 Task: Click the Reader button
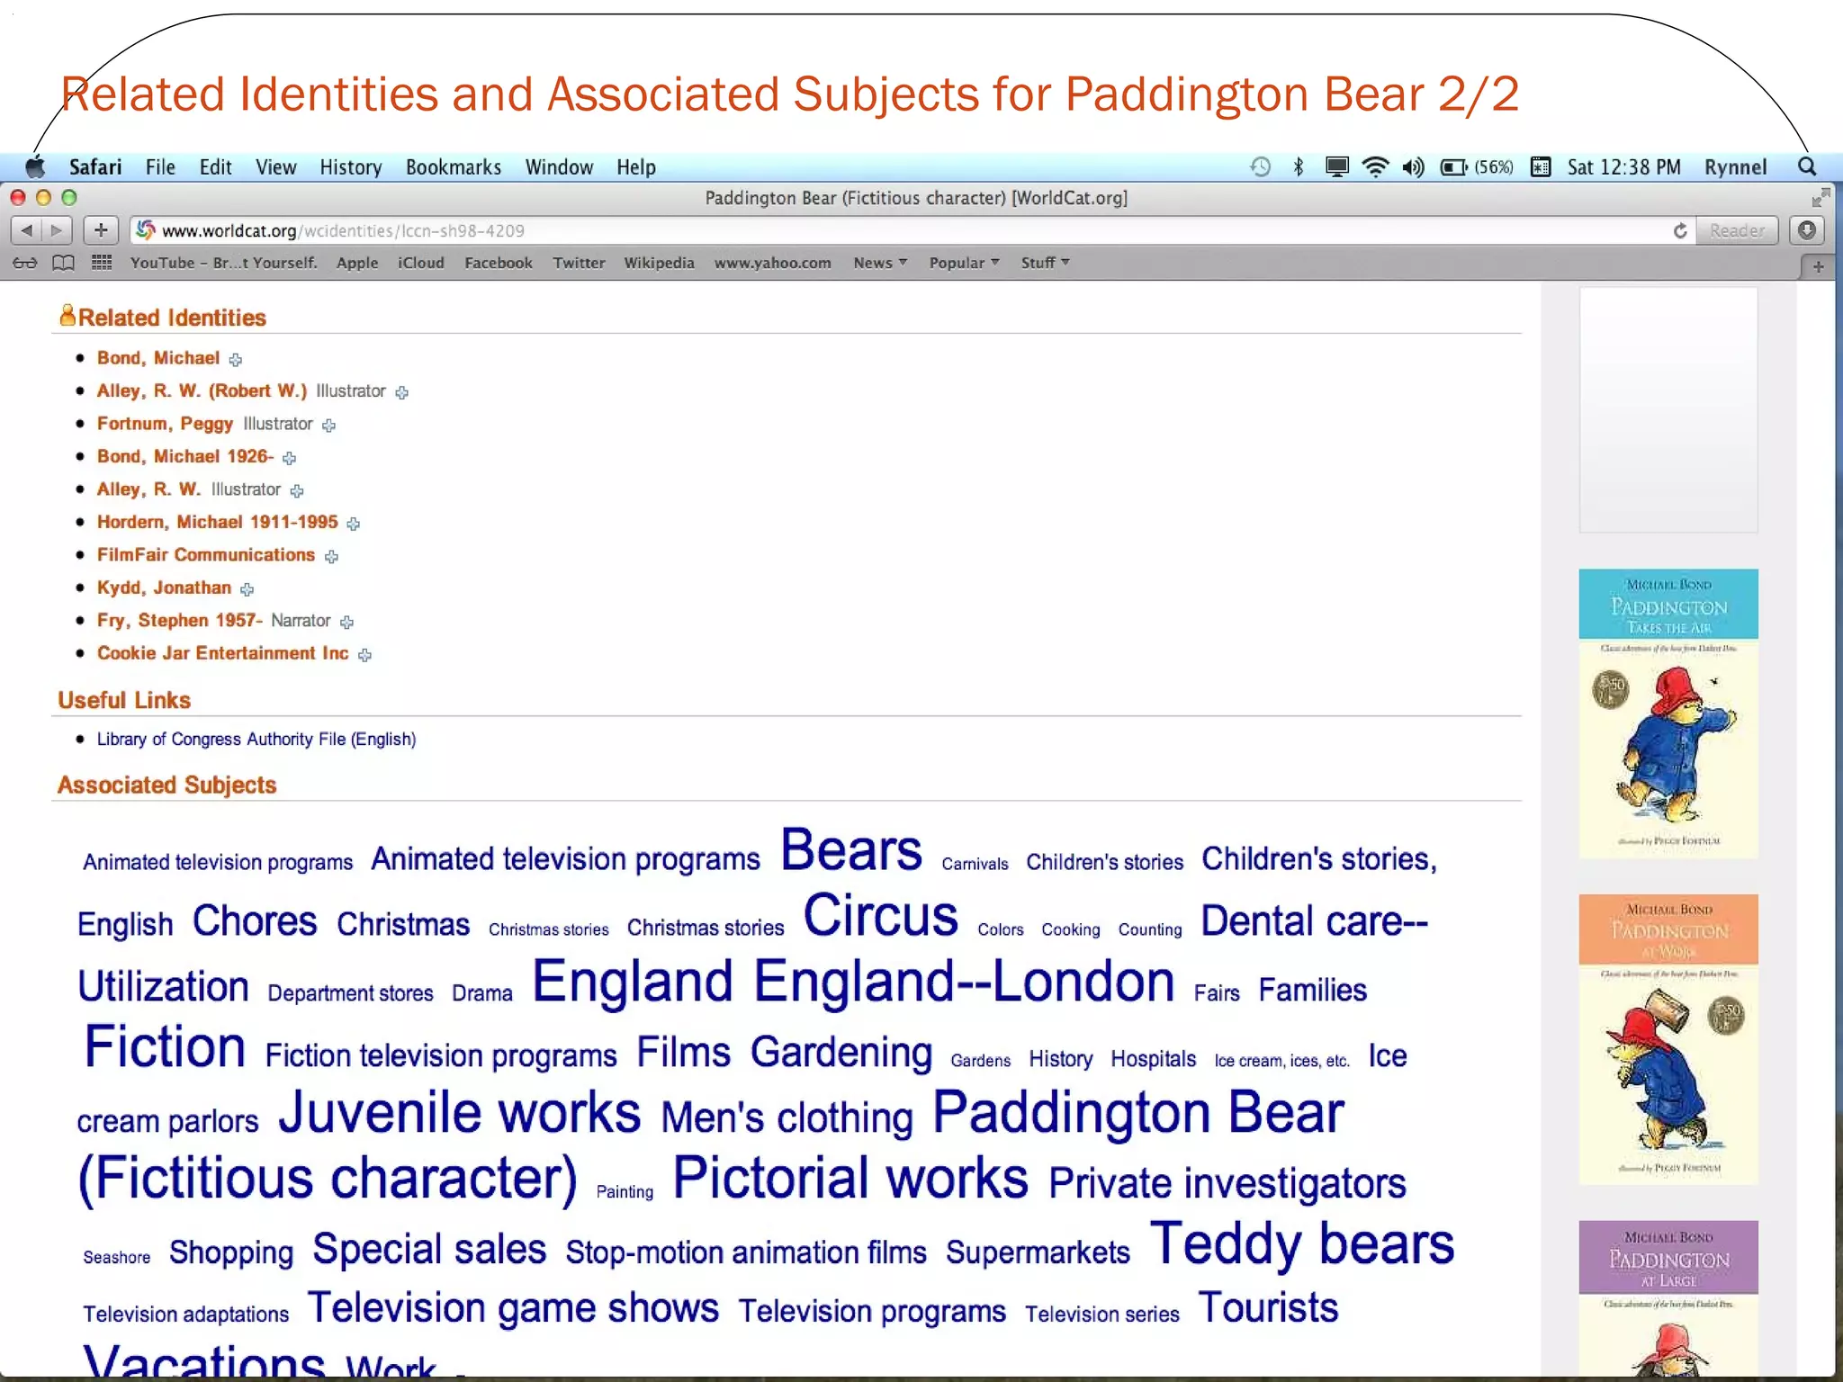pos(1737,231)
